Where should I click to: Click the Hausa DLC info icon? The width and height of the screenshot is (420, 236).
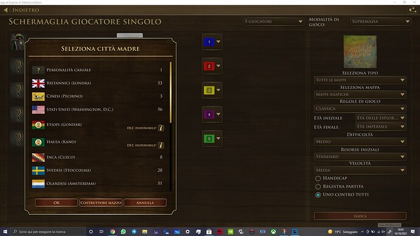[x=161, y=145]
